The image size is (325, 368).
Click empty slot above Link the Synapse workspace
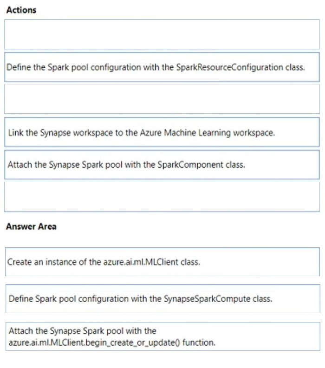point(162,99)
